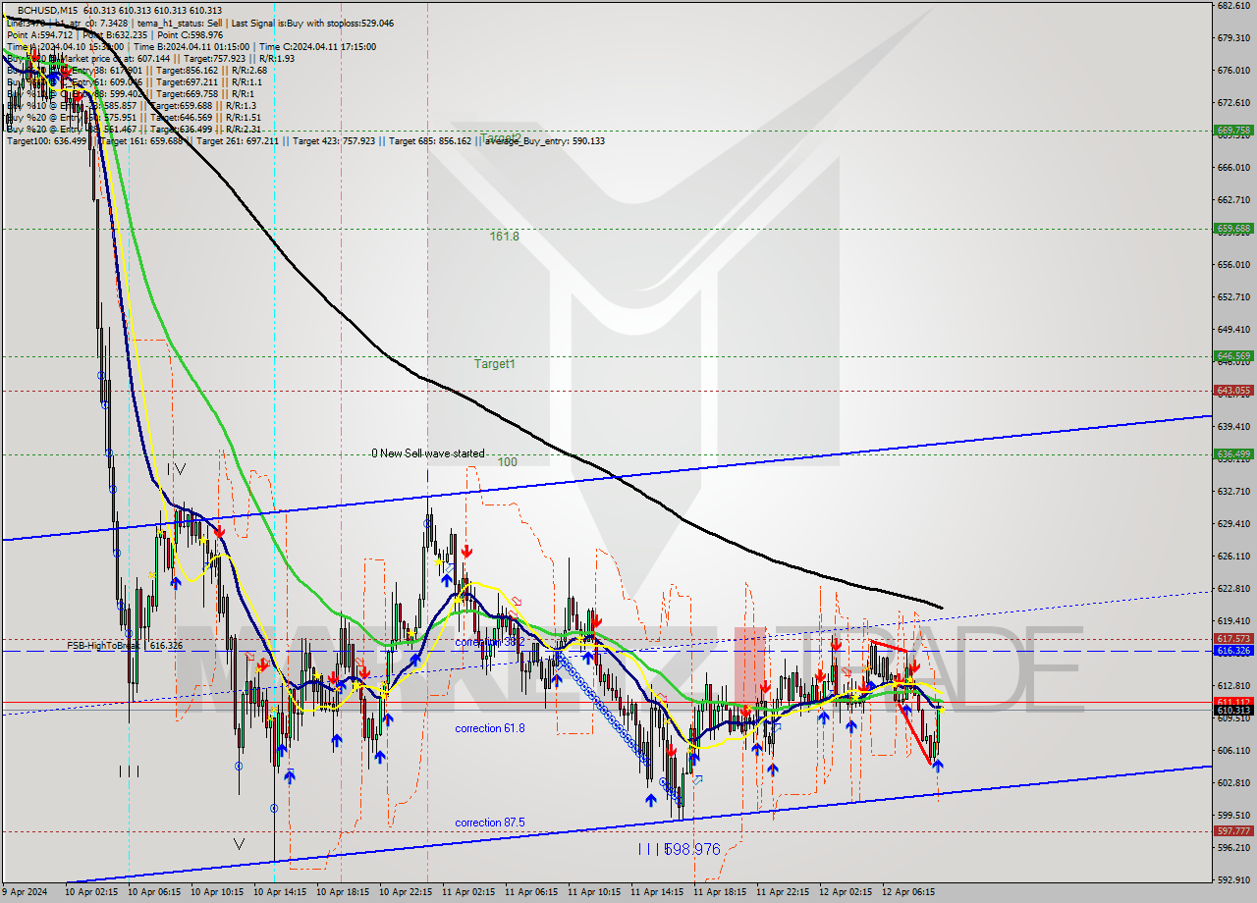This screenshot has width=1257, height=903.
Task: Click the 'correction 38.2' label
Action: (489, 641)
